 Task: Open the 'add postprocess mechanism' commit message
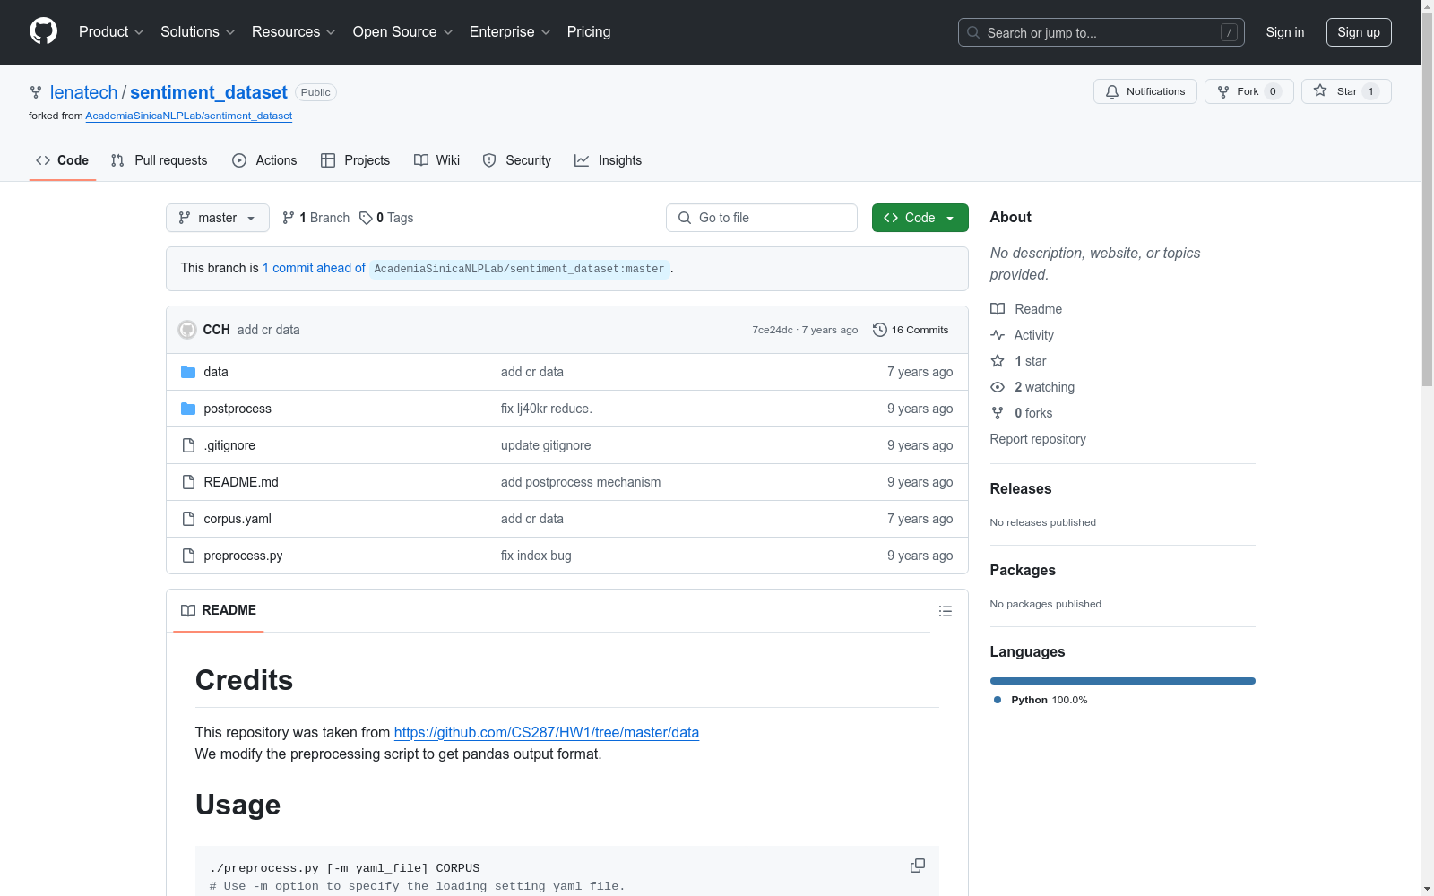tap(581, 482)
